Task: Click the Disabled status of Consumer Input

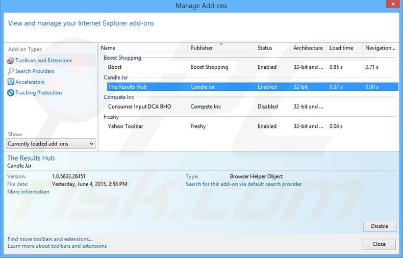Action: (x=268, y=107)
